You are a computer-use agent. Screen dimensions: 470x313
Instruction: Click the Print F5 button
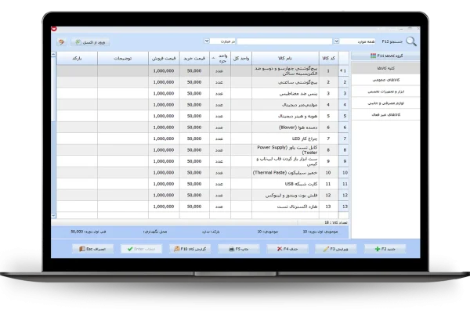click(x=239, y=249)
